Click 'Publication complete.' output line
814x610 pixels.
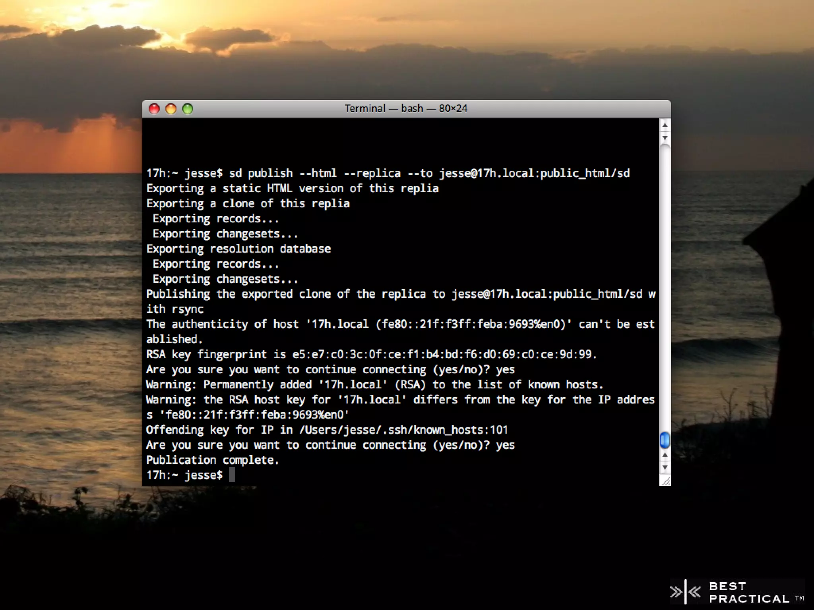point(213,460)
